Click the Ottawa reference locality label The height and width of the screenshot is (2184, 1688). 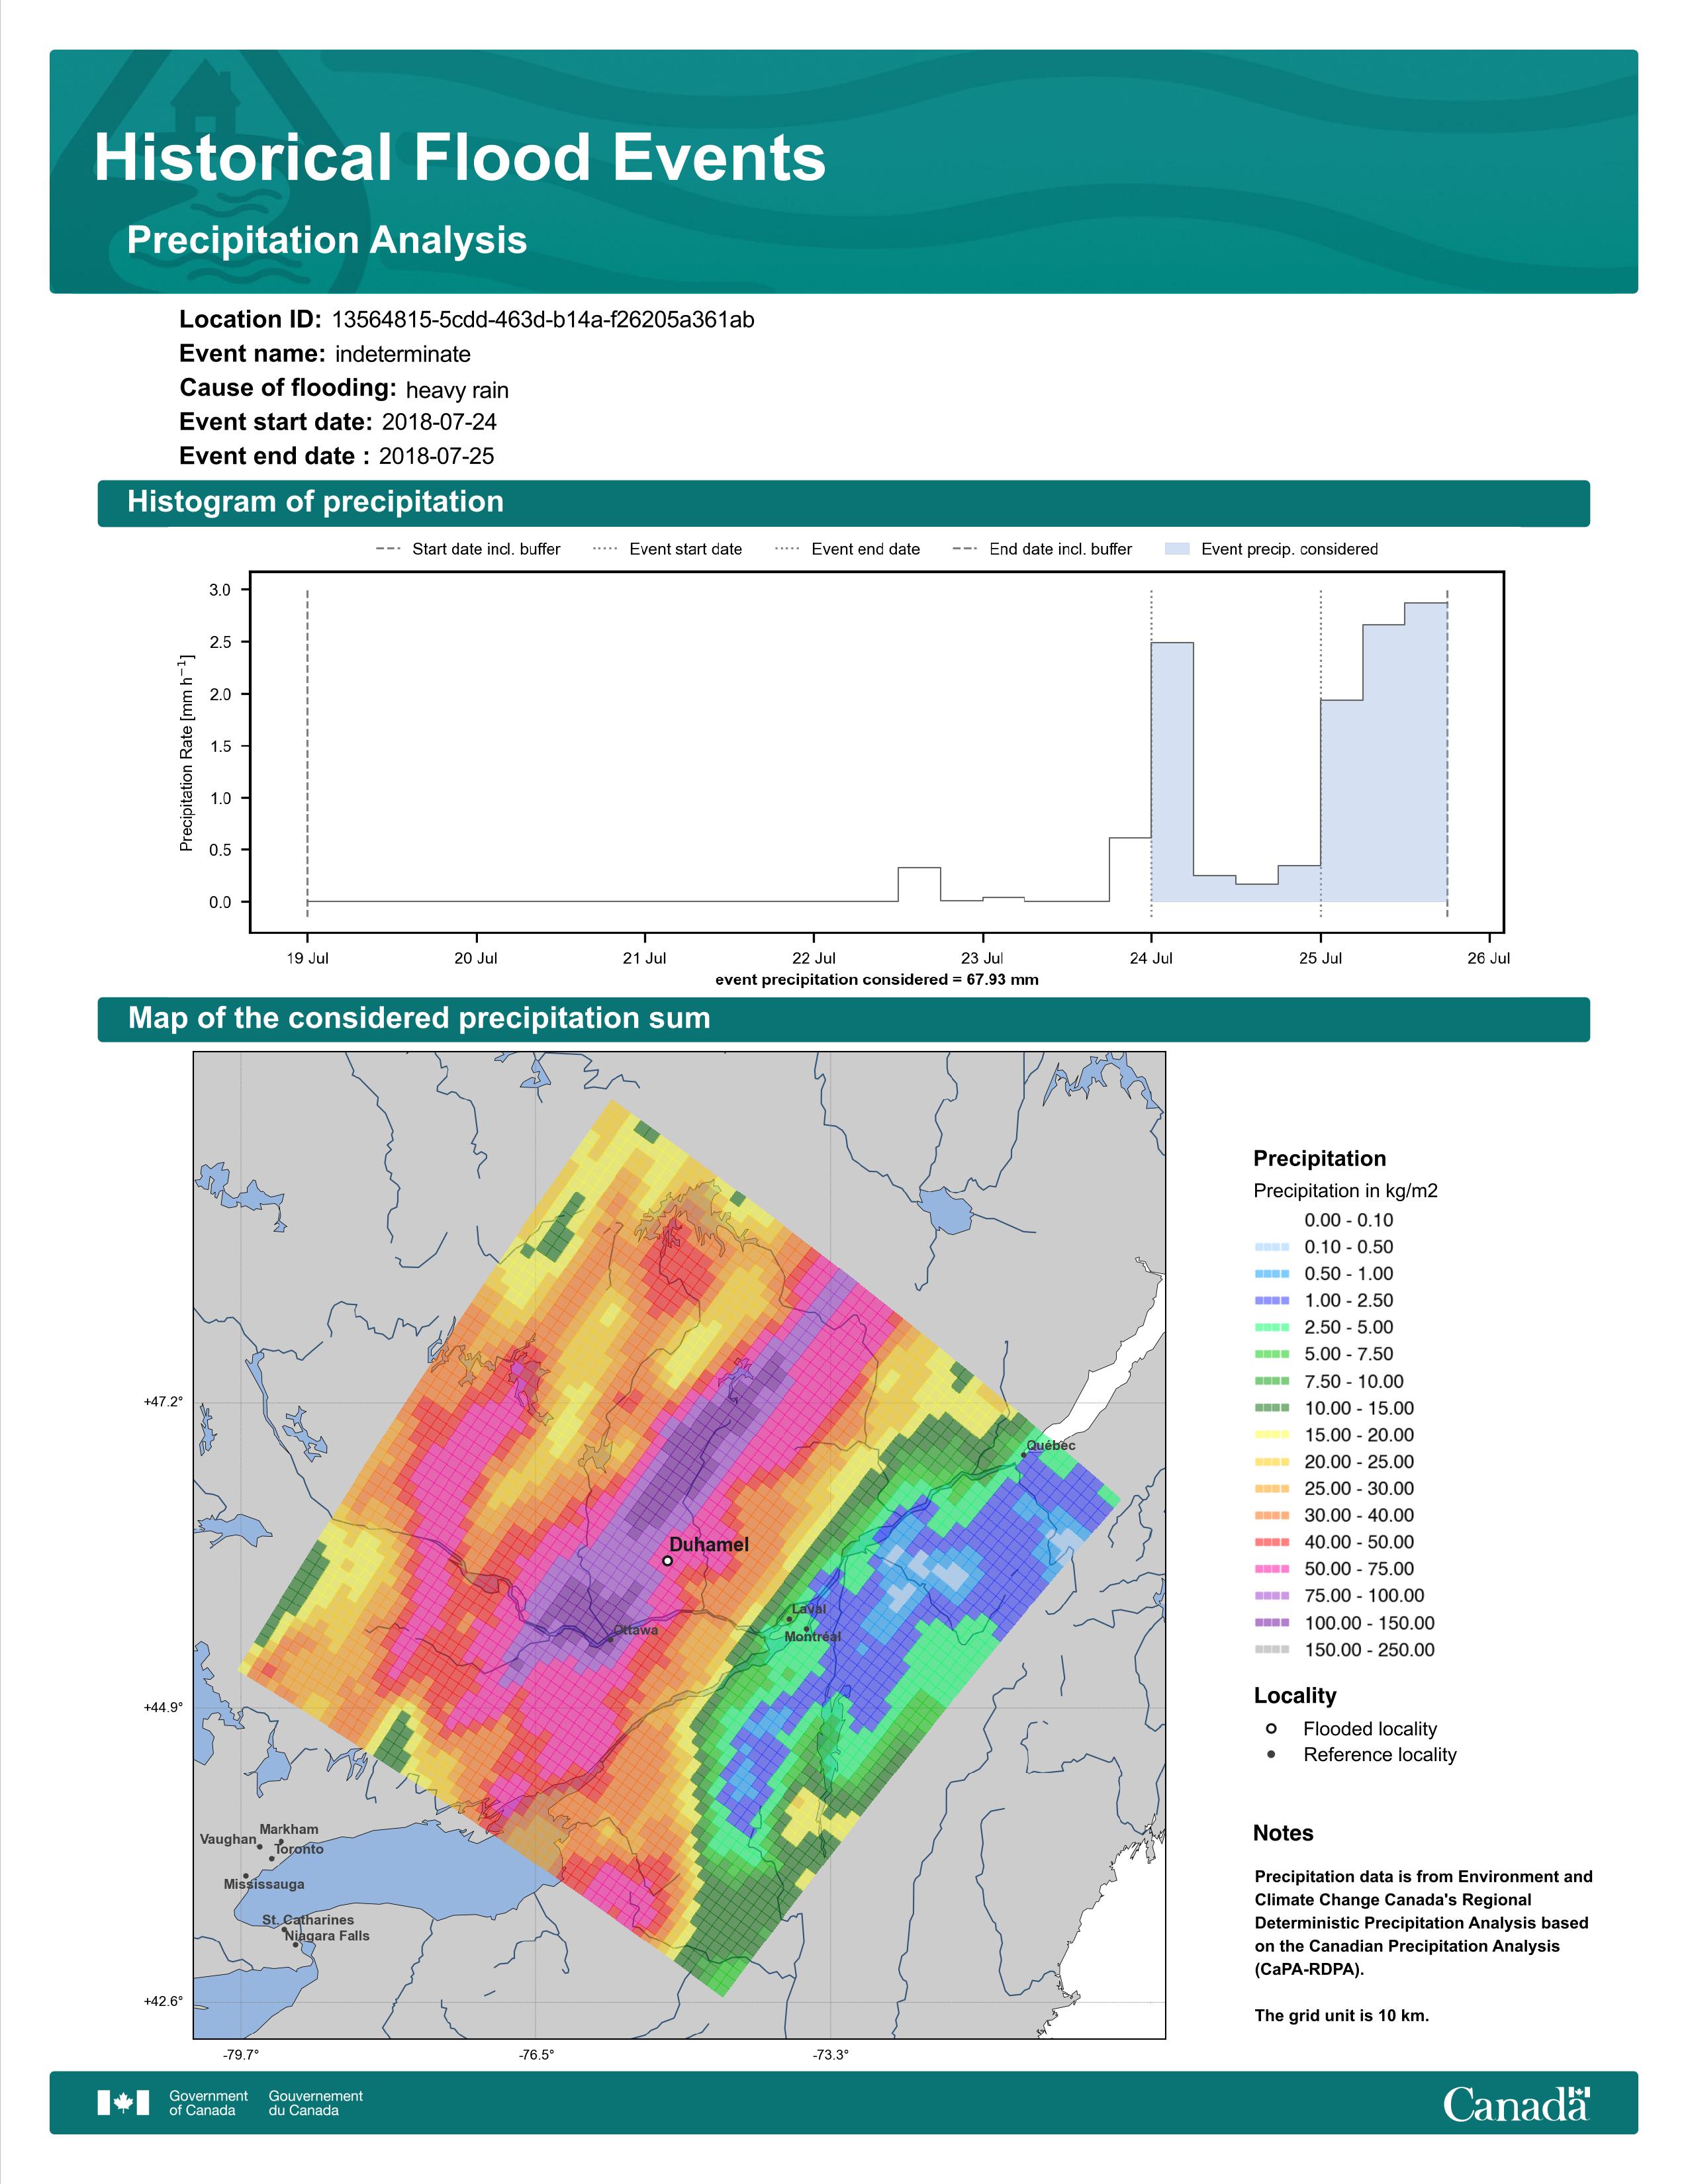[x=636, y=1630]
